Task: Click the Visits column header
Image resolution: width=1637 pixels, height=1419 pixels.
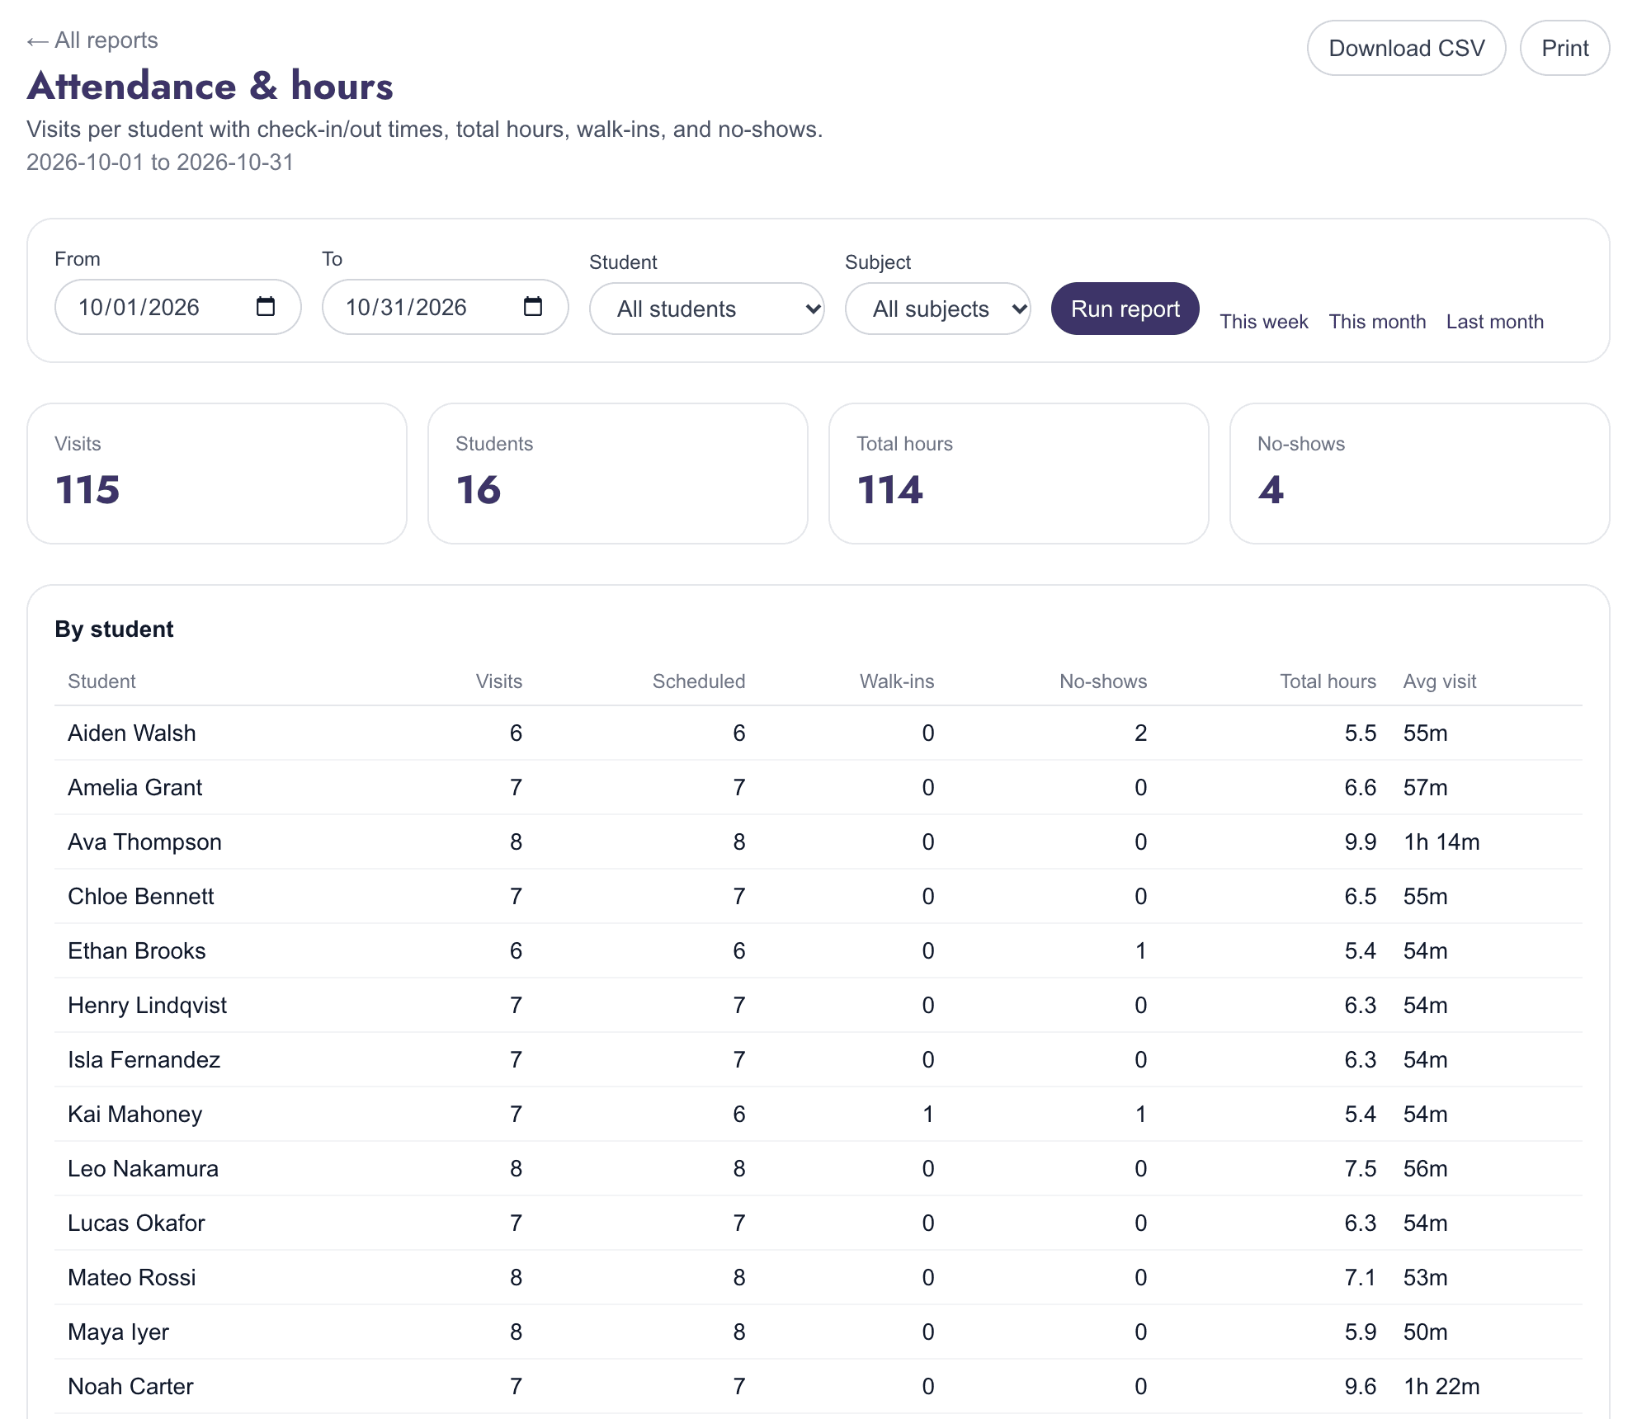Action: click(499, 681)
